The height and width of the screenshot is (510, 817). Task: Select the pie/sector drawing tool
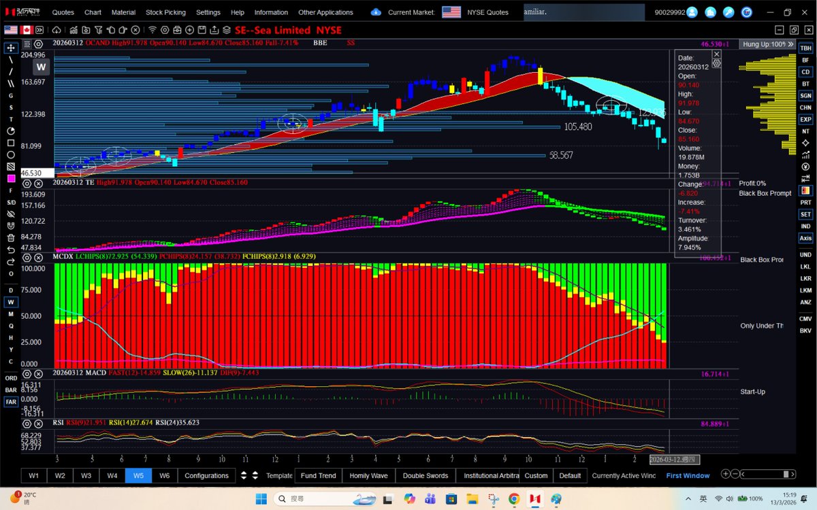click(11, 131)
